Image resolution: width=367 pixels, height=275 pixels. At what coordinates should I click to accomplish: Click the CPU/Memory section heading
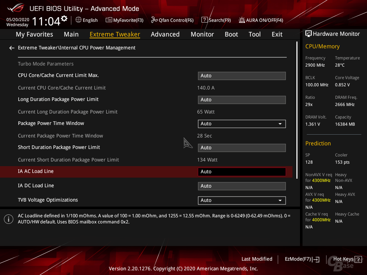click(322, 47)
